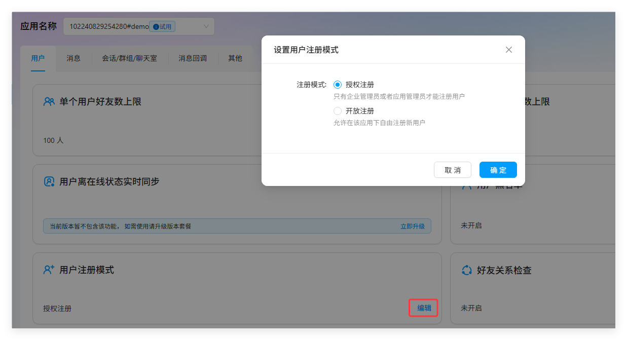
Task: Click the circular icon beside 好友关系检查
Action: click(x=466, y=270)
